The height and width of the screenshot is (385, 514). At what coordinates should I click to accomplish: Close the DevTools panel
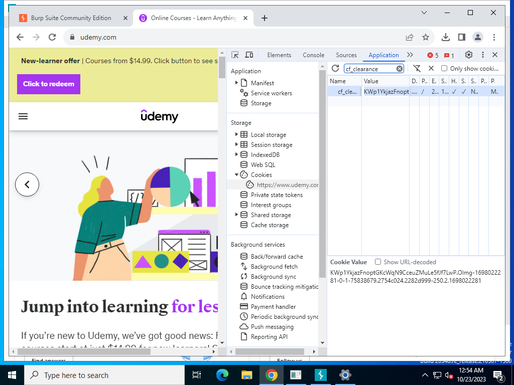coord(495,55)
